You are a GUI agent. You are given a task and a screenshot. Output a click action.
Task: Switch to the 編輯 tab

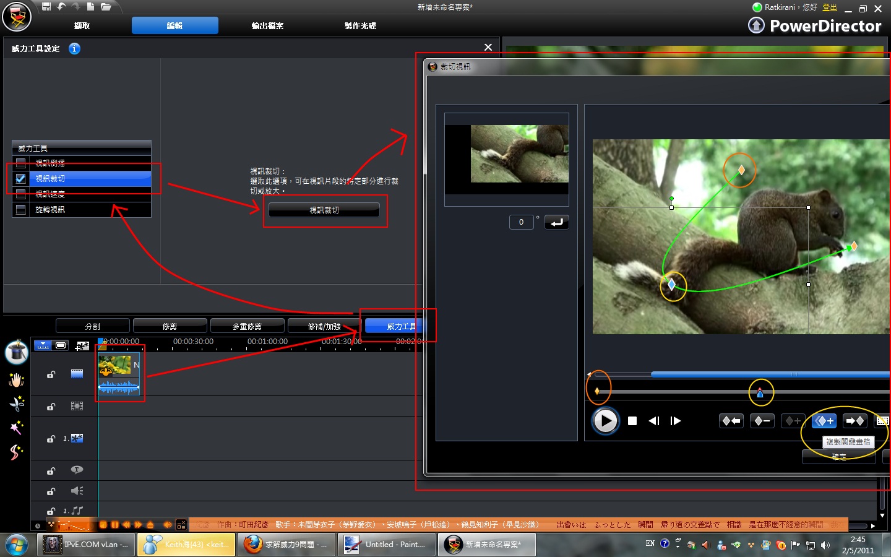(174, 25)
